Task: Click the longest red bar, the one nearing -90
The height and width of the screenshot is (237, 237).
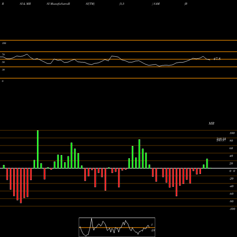Action: click(x=21, y=186)
